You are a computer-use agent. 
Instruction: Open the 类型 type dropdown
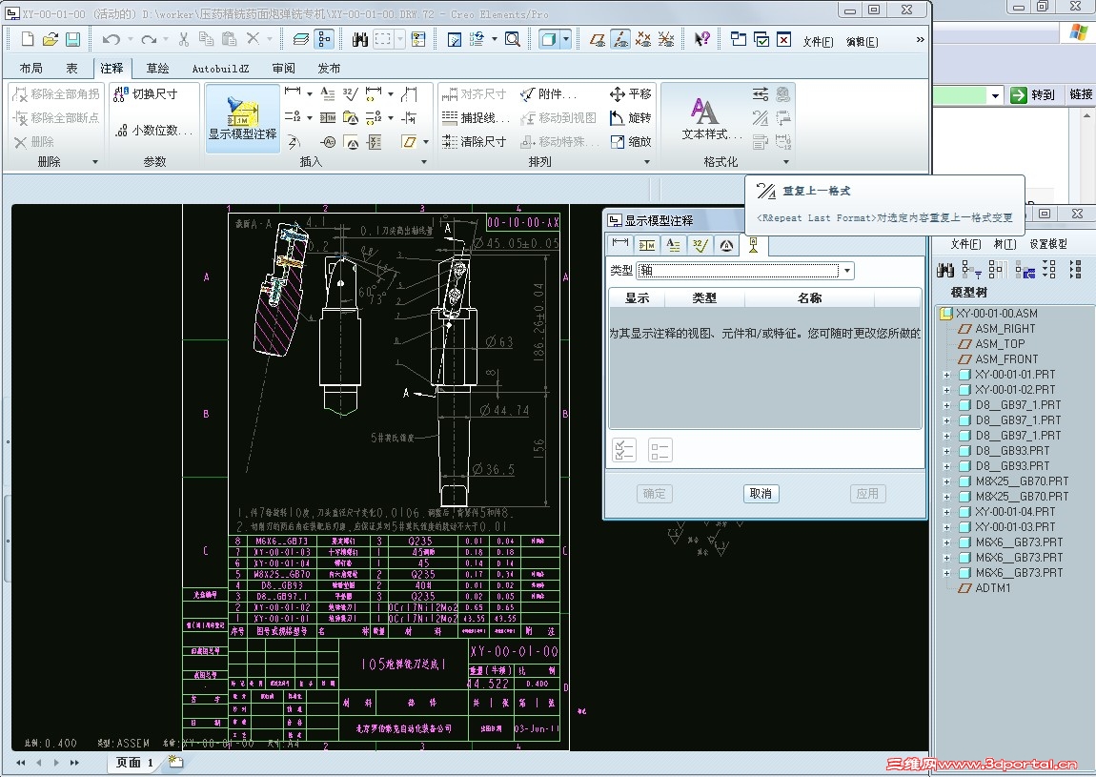point(846,271)
